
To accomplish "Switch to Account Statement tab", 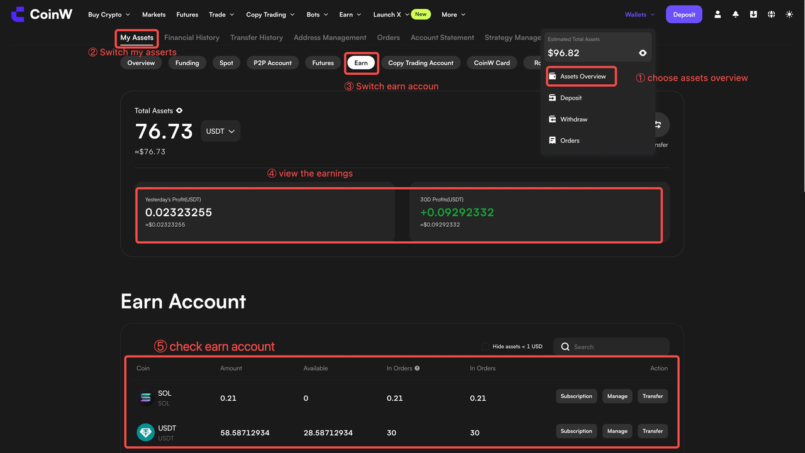I will pyautogui.click(x=442, y=38).
